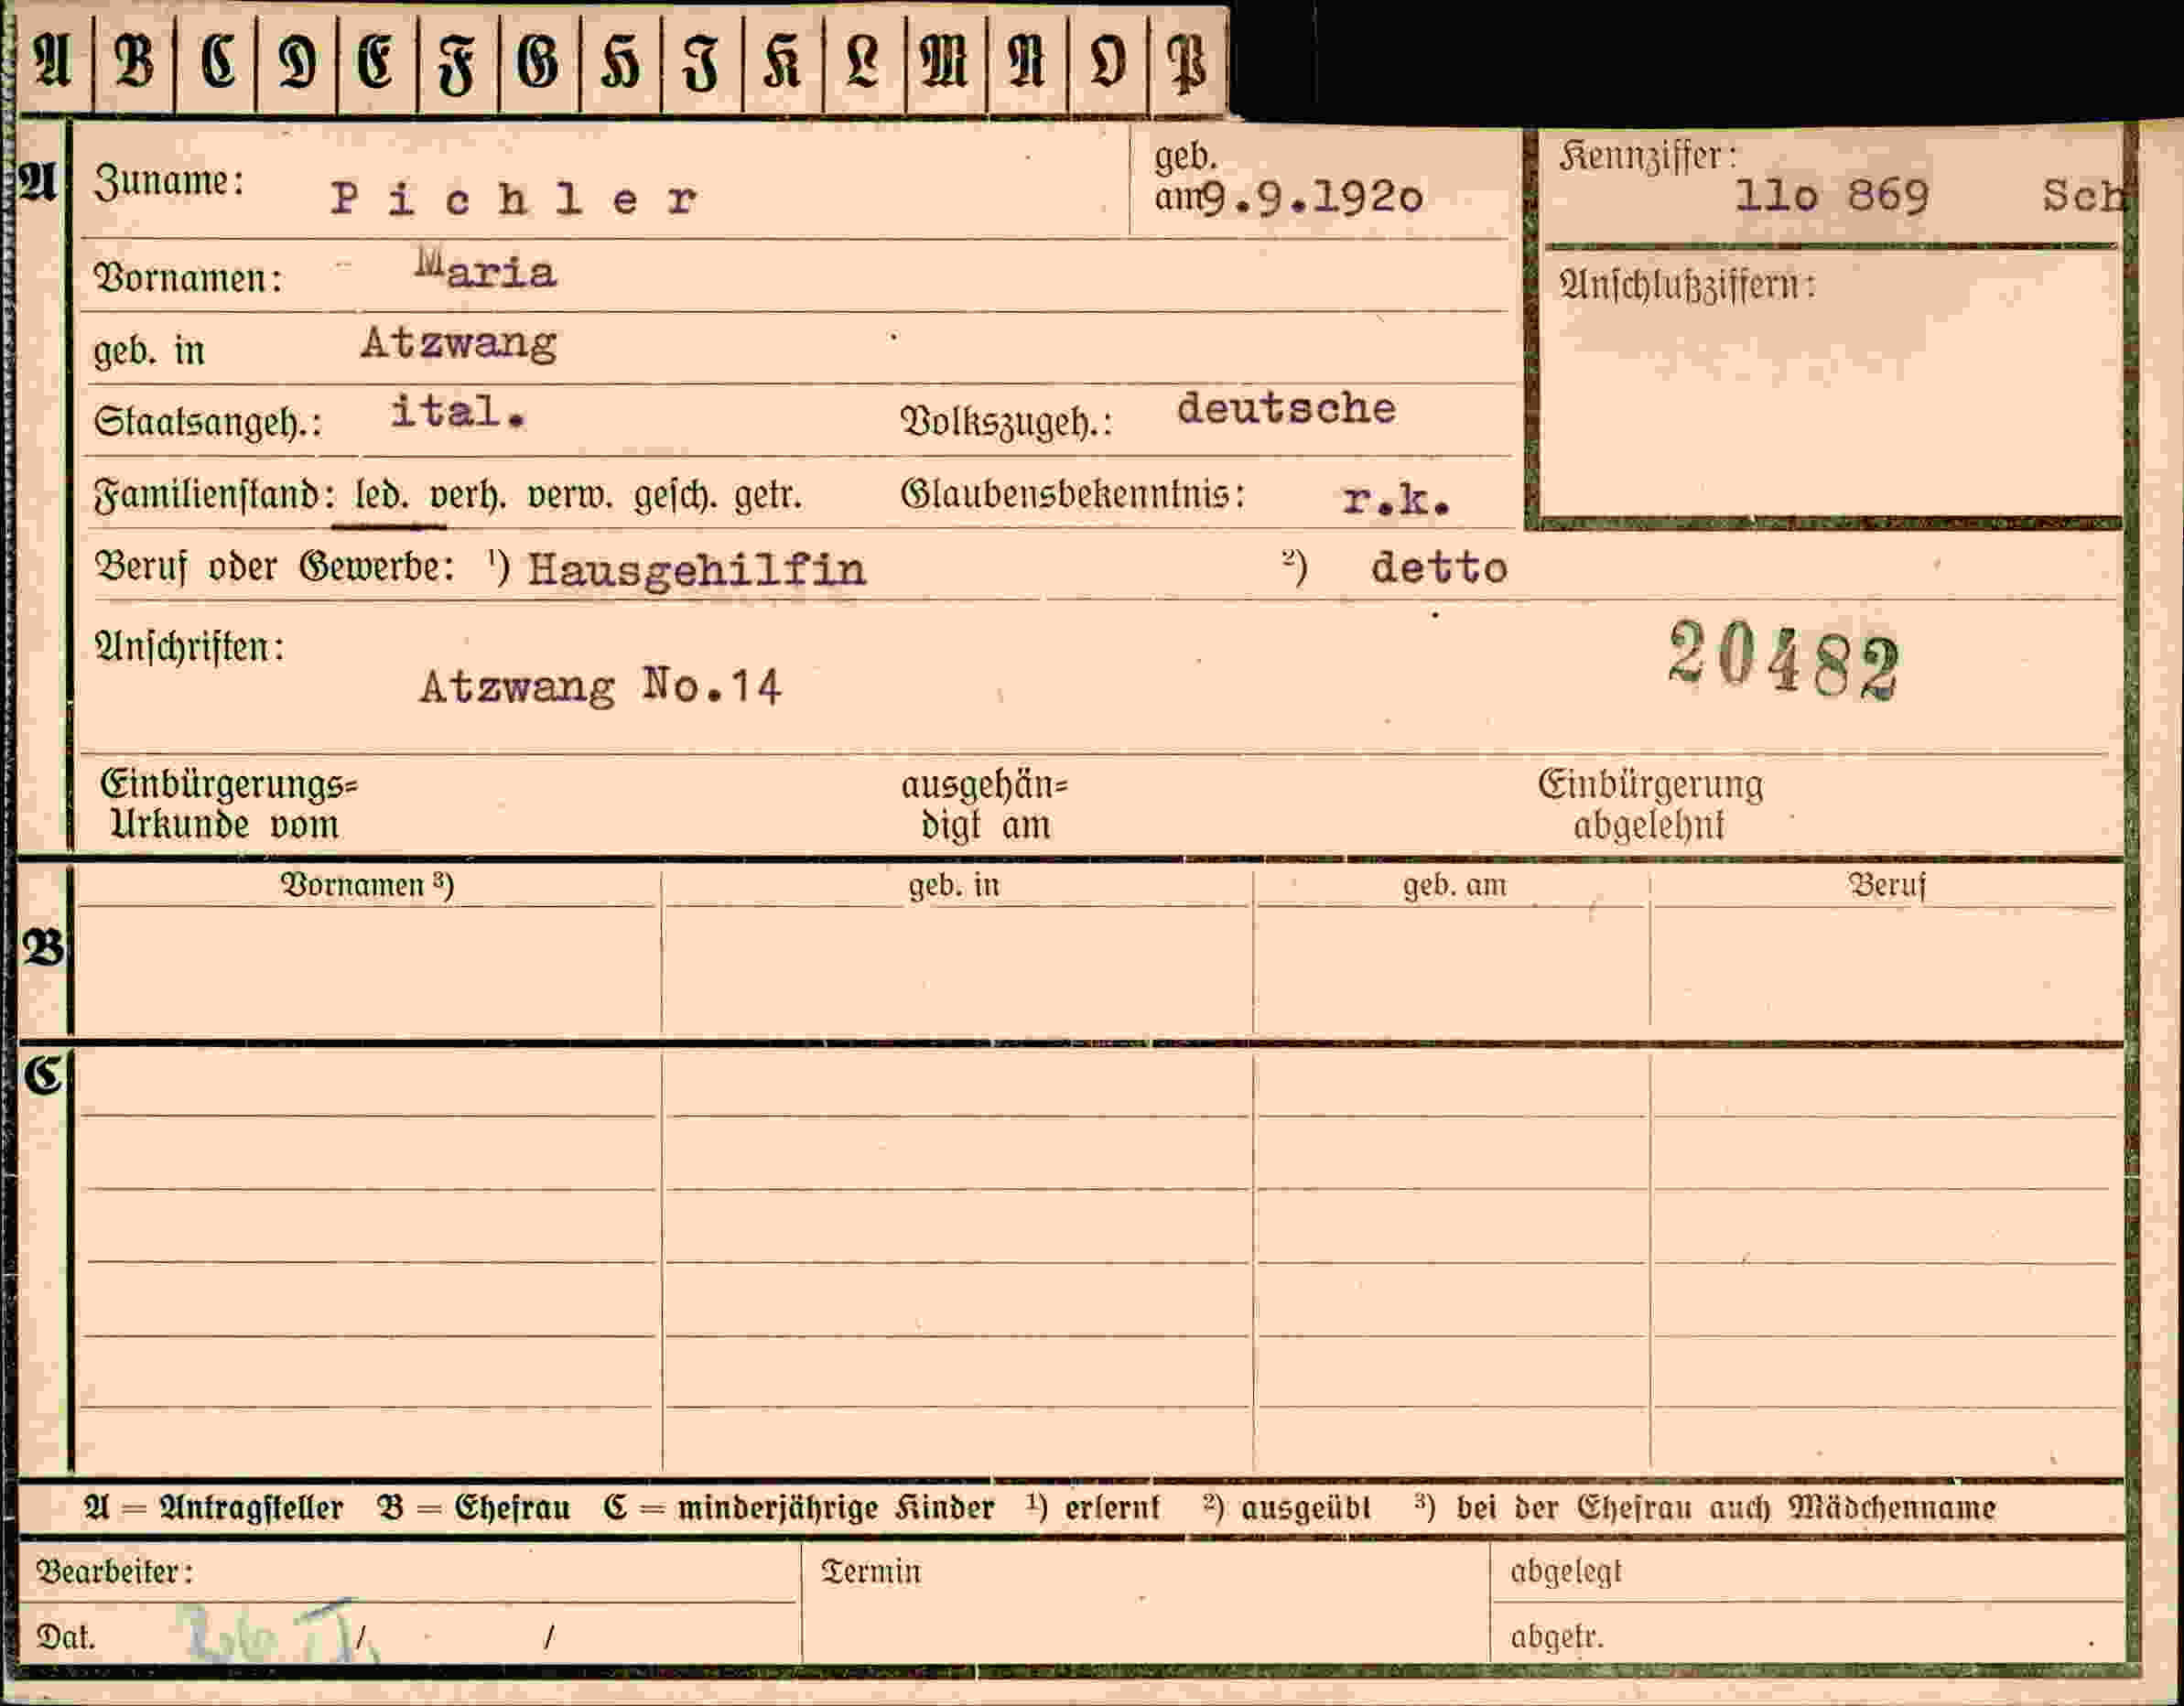The image size is (2184, 1706).
Task: Select the index tab letter J
Action: pos(701,64)
